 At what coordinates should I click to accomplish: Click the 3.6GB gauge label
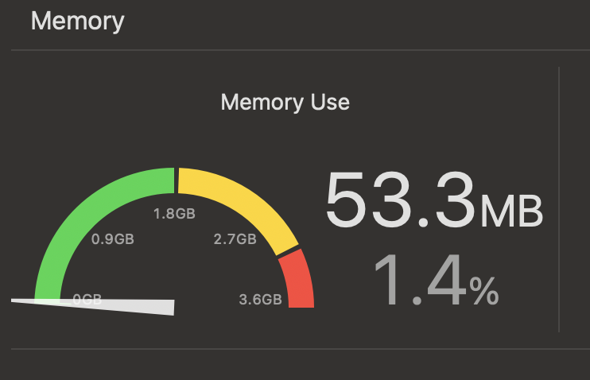[260, 300]
